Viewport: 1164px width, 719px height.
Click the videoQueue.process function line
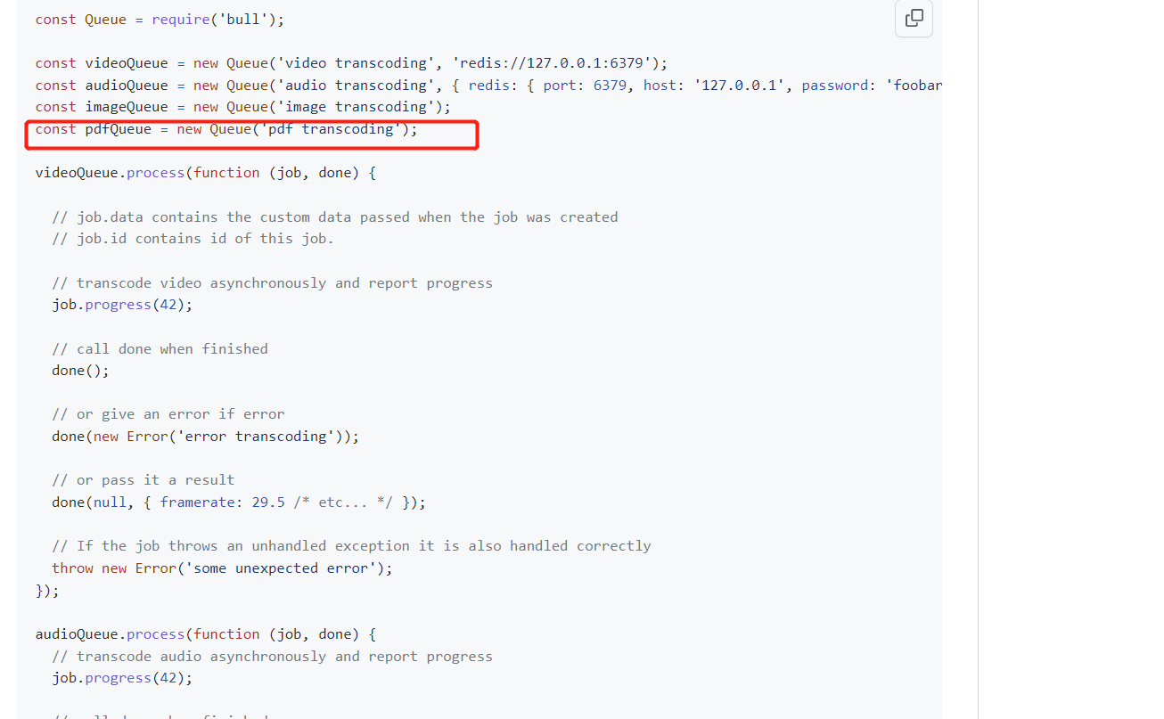tap(203, 172)
